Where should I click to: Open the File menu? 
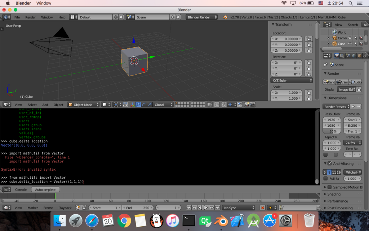coord(17,17)
